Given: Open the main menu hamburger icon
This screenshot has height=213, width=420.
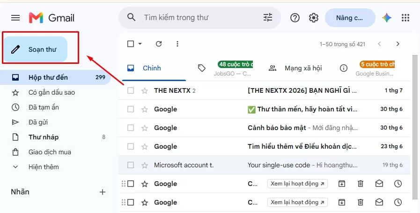Looking at the screenshot, I should pyautogui.click(x=15, y=18).
